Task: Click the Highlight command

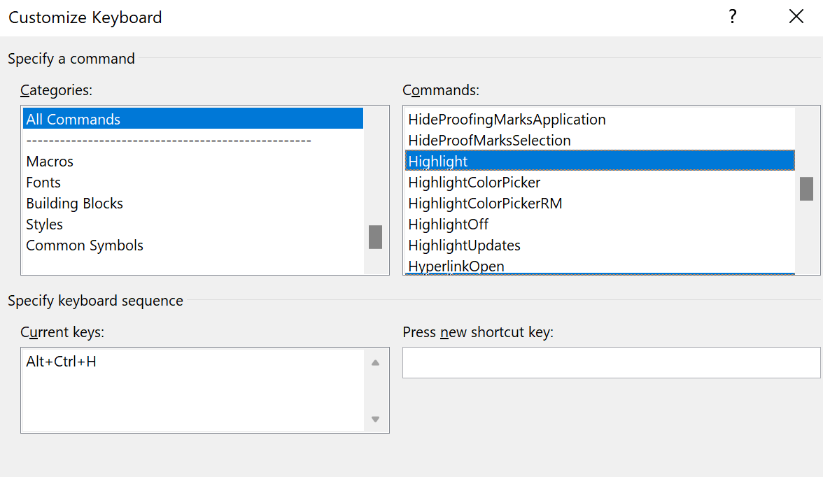Action: click(438, 162)
